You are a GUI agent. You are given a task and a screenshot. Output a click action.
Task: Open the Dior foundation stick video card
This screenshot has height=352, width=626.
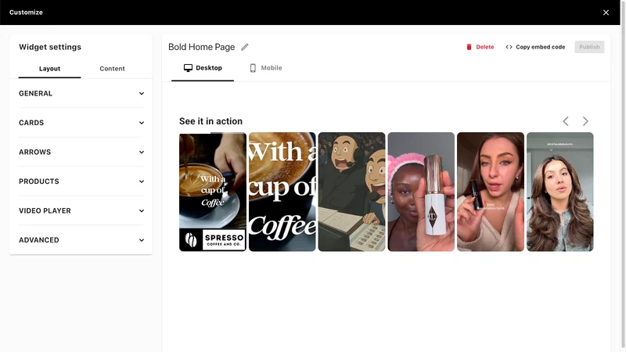click(491, 192)
